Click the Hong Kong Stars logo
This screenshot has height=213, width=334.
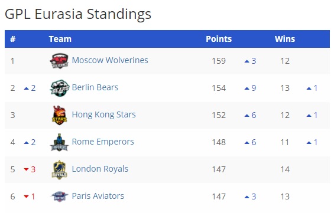60,115
